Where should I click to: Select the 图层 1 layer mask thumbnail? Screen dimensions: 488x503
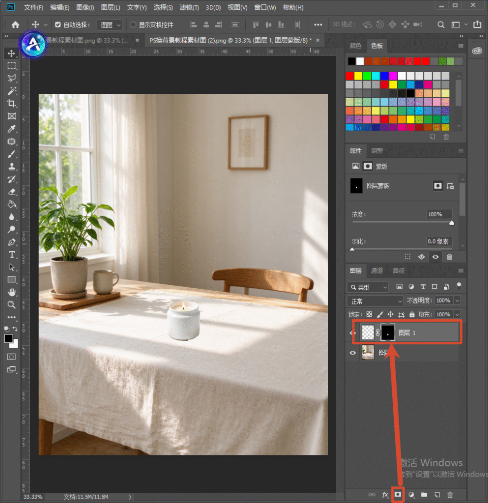[x=388, y=333]
